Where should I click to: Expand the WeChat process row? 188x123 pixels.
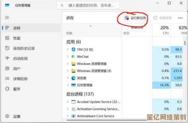(x=68, y=56)
